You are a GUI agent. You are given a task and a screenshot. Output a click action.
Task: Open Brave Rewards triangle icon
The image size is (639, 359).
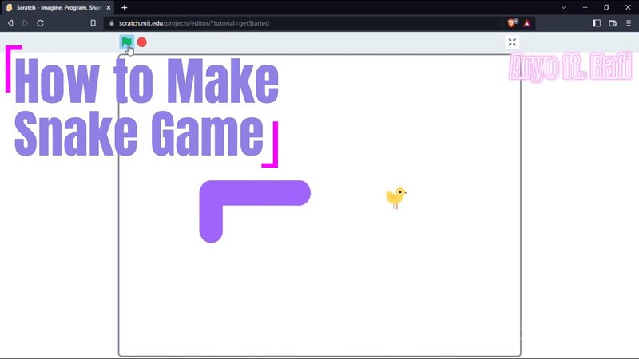pos(527,23)
